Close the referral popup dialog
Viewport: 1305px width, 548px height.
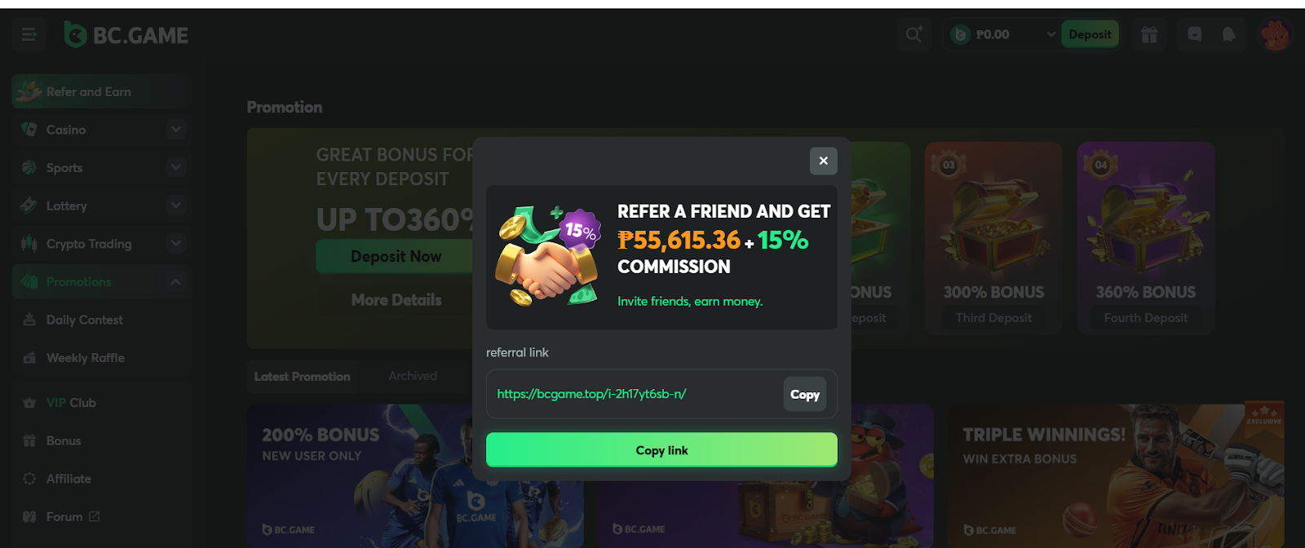pyautogui.click(x=823, y=161)
